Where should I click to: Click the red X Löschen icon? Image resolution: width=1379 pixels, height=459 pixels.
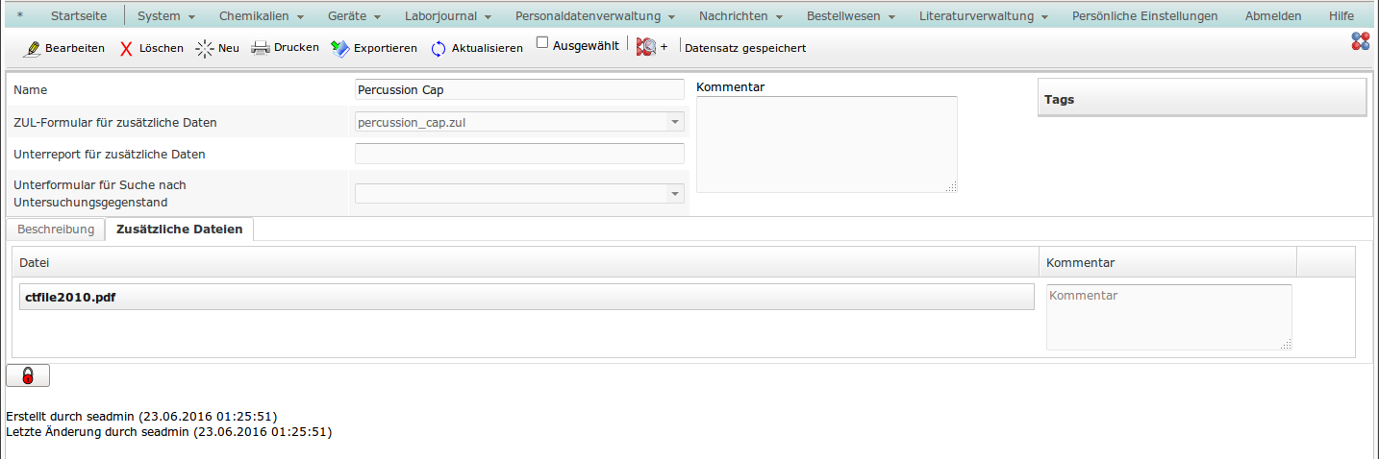[x=126, y=49]
